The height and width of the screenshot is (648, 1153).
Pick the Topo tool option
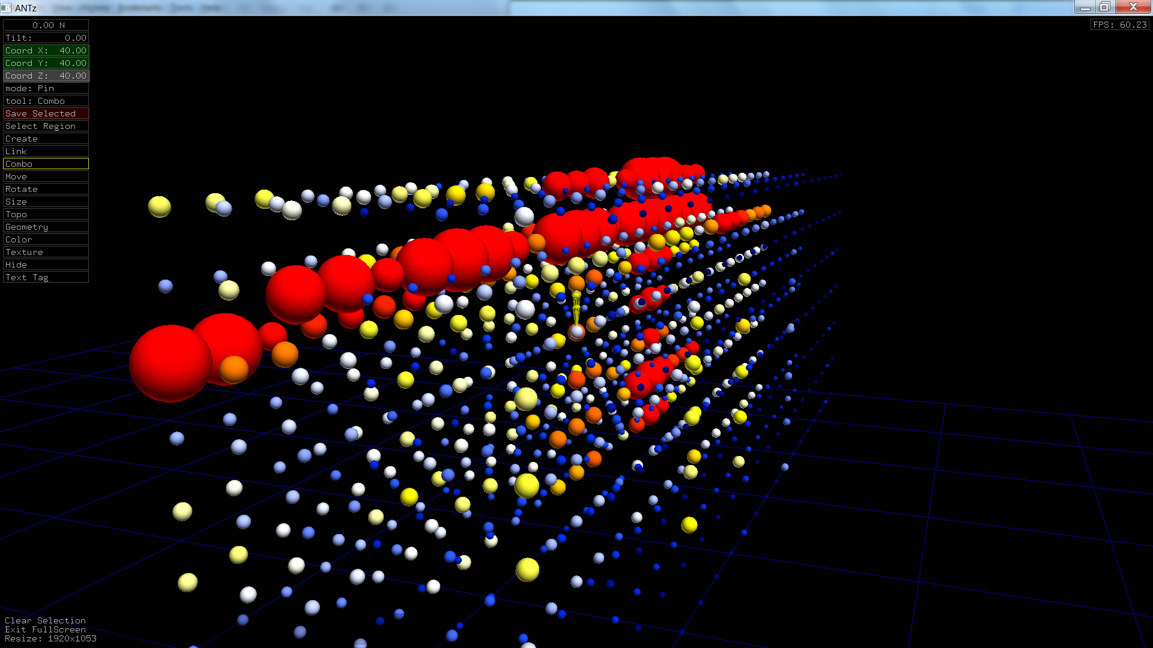[x=46, y=214]
